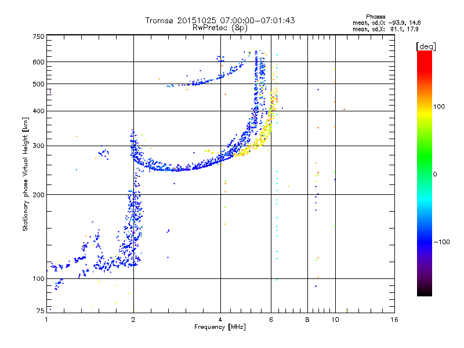The image size is (464, 348).
Task: Click the '16' frequency axis tick label
Action: (394, 320)
